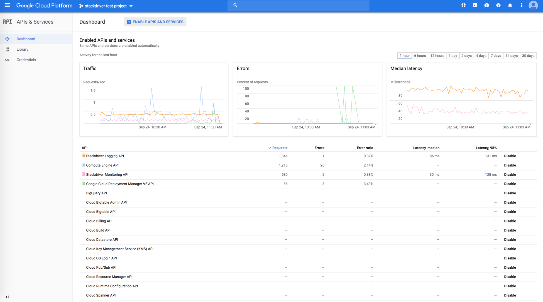
Task: Open the help question mark icon
Action: pyautogui.click(x=498, y=5)
